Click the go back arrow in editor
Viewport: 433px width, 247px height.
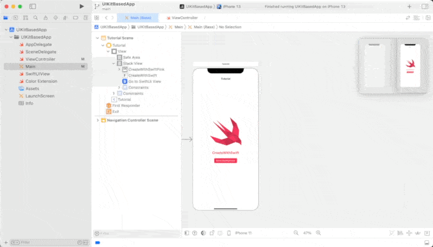(106, 18)
